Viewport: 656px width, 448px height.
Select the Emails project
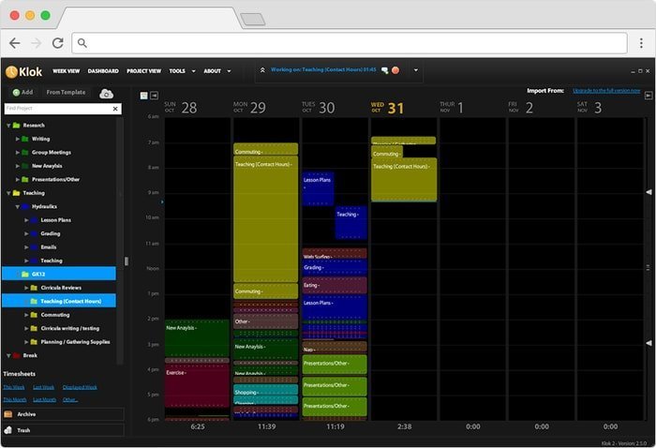click(49, 247)
